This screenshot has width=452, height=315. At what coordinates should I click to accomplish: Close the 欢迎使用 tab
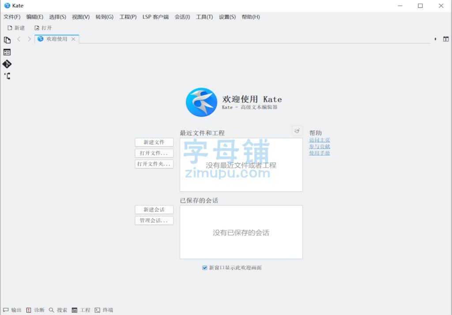[73, 39]
